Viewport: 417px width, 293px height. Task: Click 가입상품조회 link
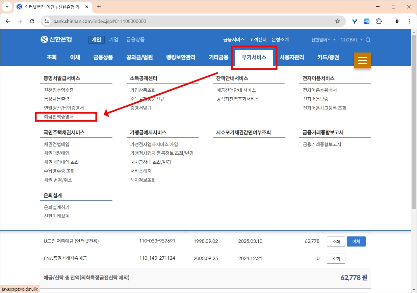click(x=143, y=90)
